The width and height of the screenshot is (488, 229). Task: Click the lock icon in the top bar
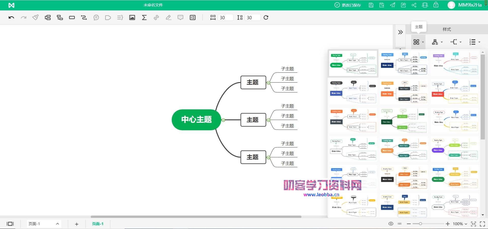(436, 5)
